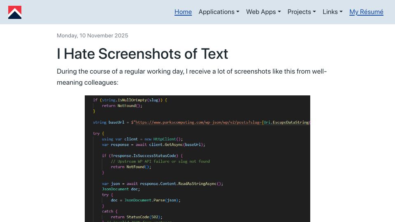Click the site logo icon
Viewport: 395px width, 222px height.
(15, 12)
